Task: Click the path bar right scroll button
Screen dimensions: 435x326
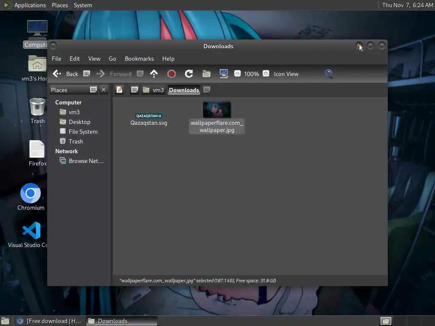Action: pos(207,90)
